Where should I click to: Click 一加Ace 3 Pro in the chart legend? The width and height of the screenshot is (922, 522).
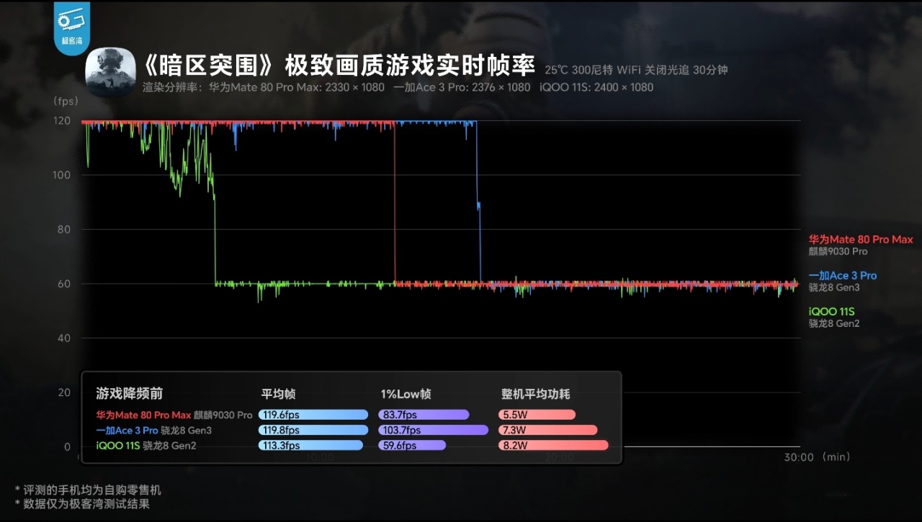pos(843,276)
